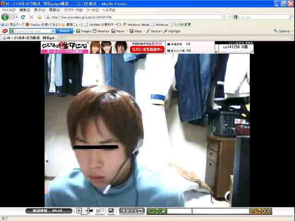The width and height of the screenshot is (295, 221).
Task: Click the green コマンド command box
Action: tap(157, 211)
